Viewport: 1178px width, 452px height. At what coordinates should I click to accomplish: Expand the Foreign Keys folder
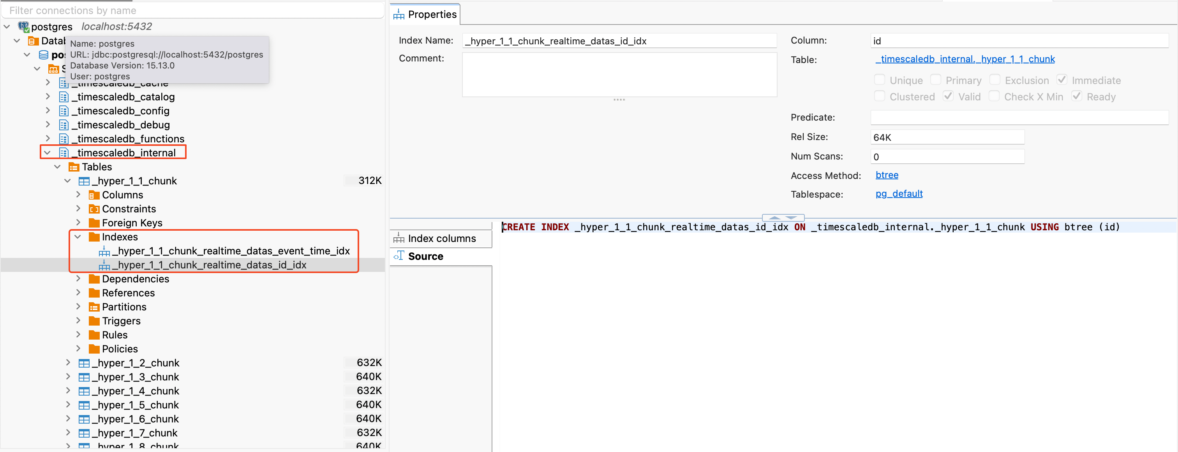(x=78, y=222)
